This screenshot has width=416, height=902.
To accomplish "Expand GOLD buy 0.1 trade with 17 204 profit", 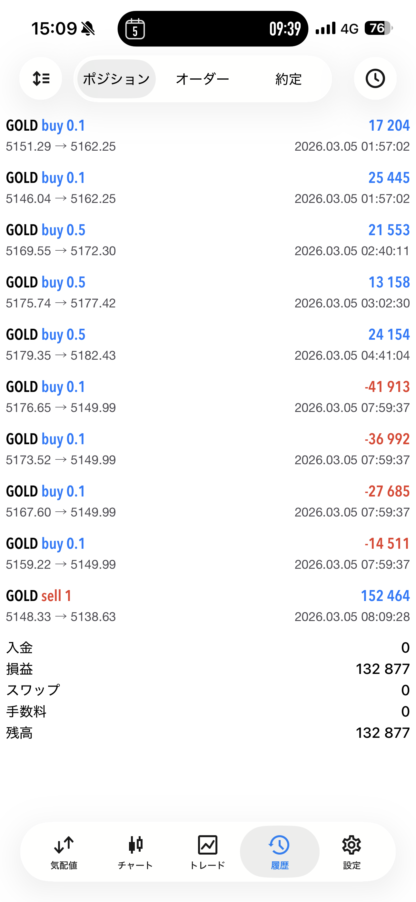I will point(208,135).
